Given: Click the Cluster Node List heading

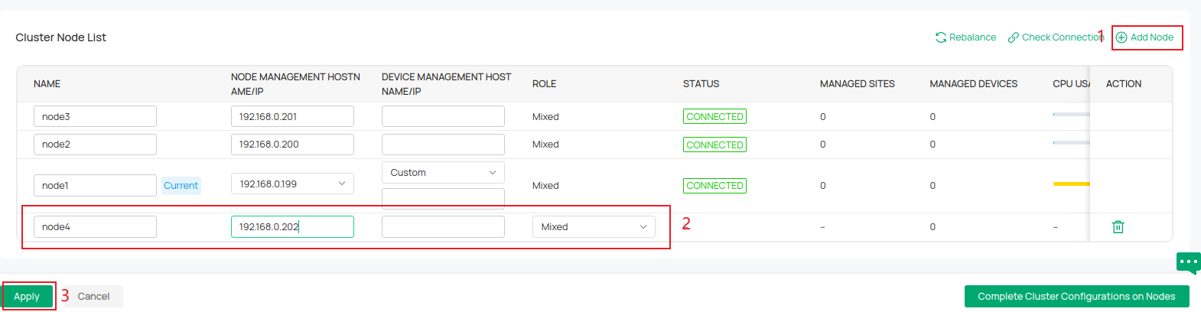Looking at the screenshot, I should pos(60,37).
